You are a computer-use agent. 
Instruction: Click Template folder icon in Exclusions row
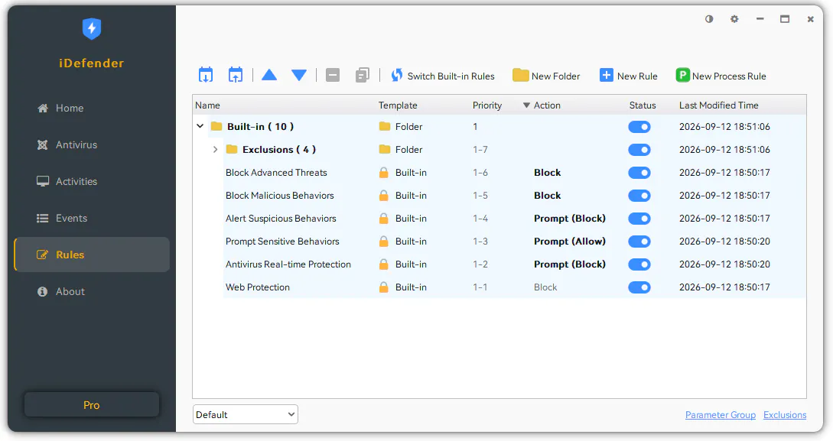(385, 149)
